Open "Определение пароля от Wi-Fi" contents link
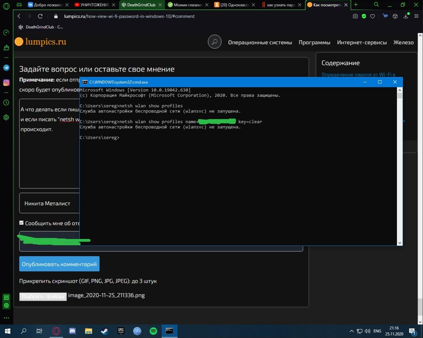Image resolution: width=423 pixels, height=338 pixels. click(x=358, y=75)
